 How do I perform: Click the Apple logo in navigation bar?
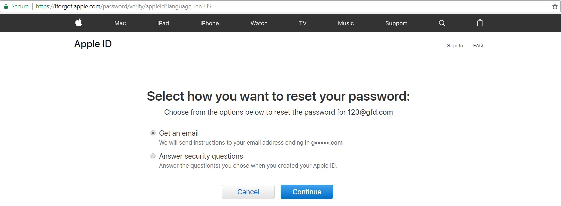[79, 23]
